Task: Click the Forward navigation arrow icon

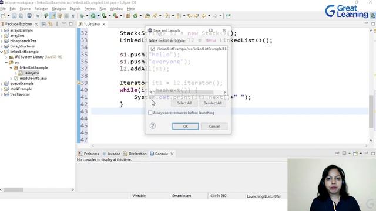Action: [215, 16]
